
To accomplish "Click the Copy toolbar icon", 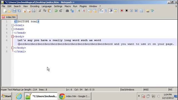I will [45, 11].
